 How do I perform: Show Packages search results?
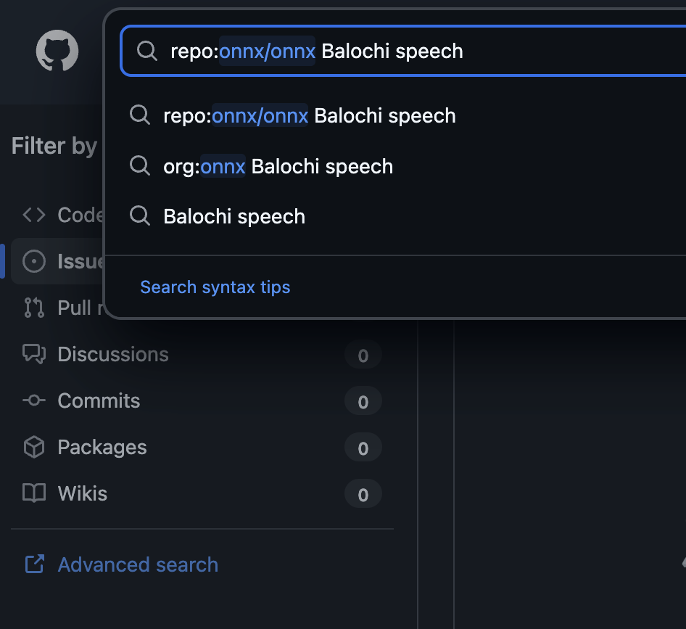coord(102,447)
